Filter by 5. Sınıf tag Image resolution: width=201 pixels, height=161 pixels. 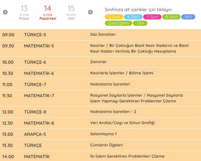click(114, 17)
